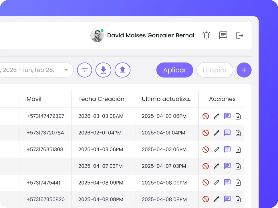The width and height of the screenshot is (278, 208).
Task: Click update date 2025-04-01 04PM
Action: click(164, 133)
